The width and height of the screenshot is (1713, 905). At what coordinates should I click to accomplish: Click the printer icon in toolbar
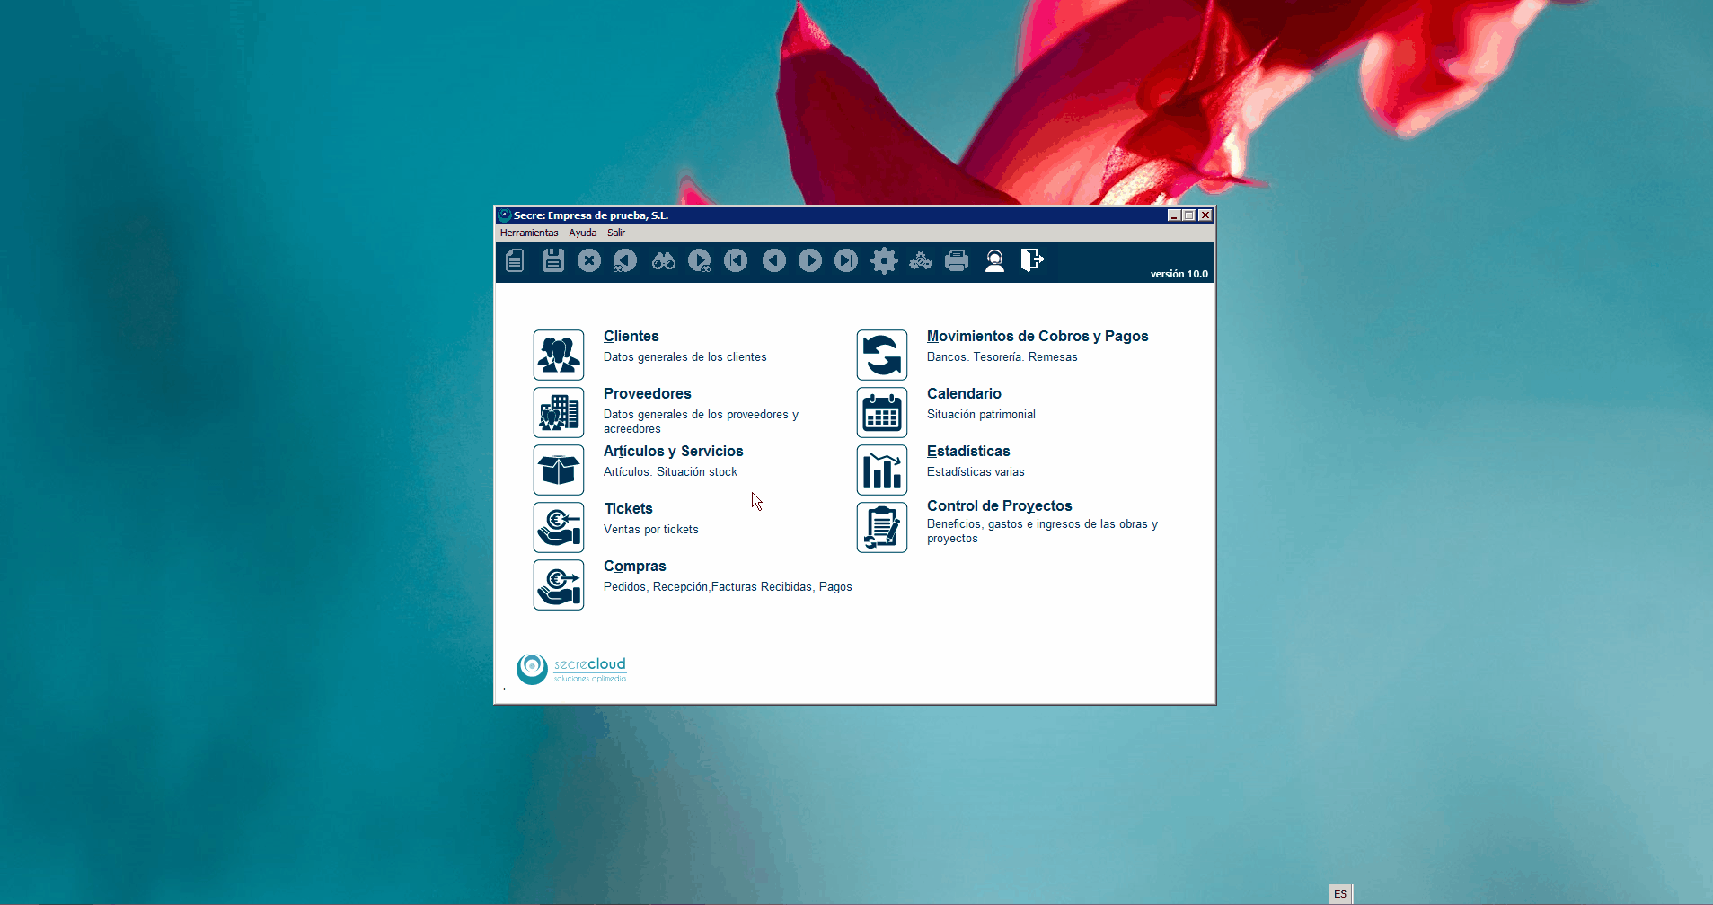(x=957, y=260)
